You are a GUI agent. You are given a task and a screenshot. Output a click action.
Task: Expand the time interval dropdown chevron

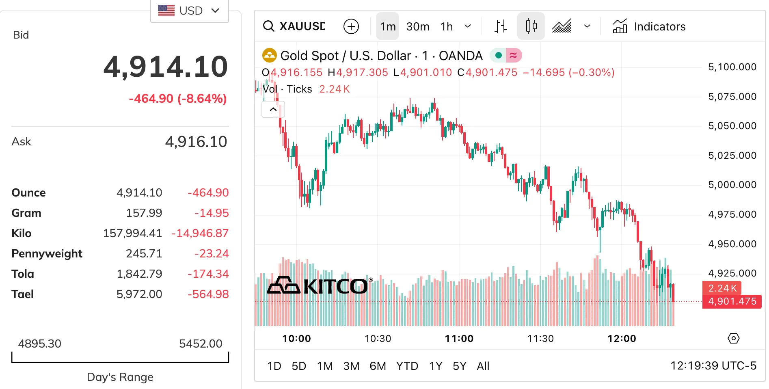(468, 26)
